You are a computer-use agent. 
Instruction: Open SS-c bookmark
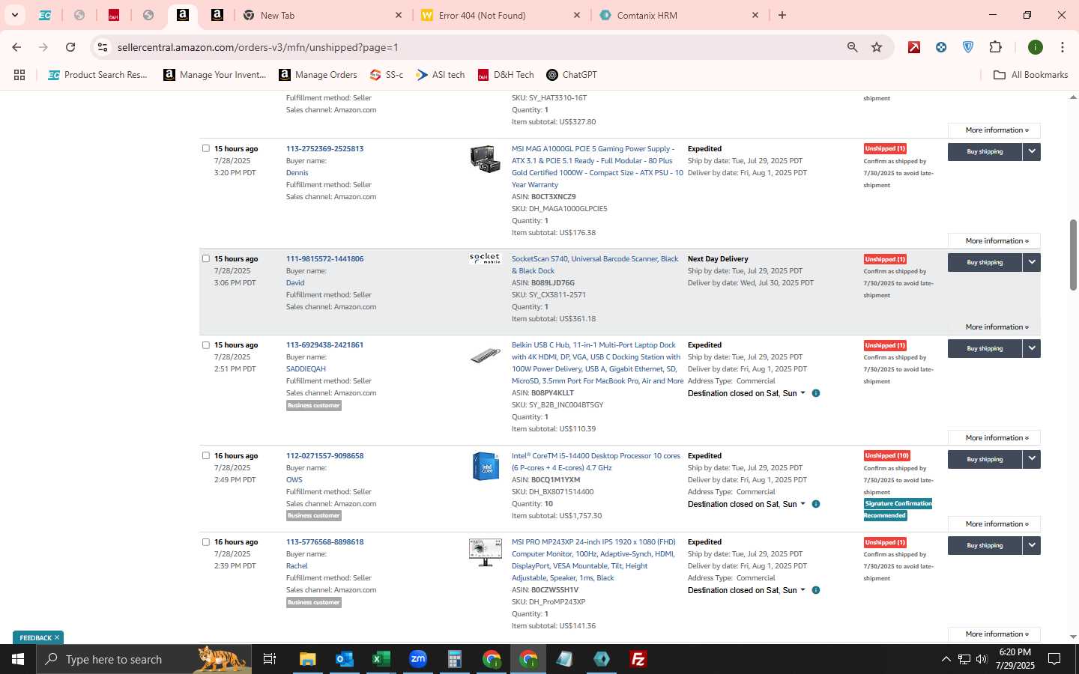(387, 75)
